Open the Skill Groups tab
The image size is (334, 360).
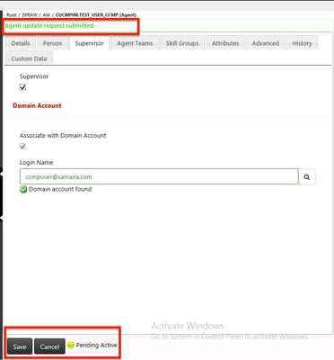tap(182, 43)
